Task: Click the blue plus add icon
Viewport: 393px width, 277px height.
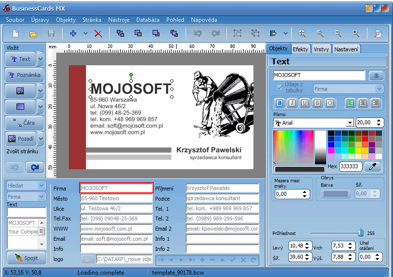Action: 73,33
